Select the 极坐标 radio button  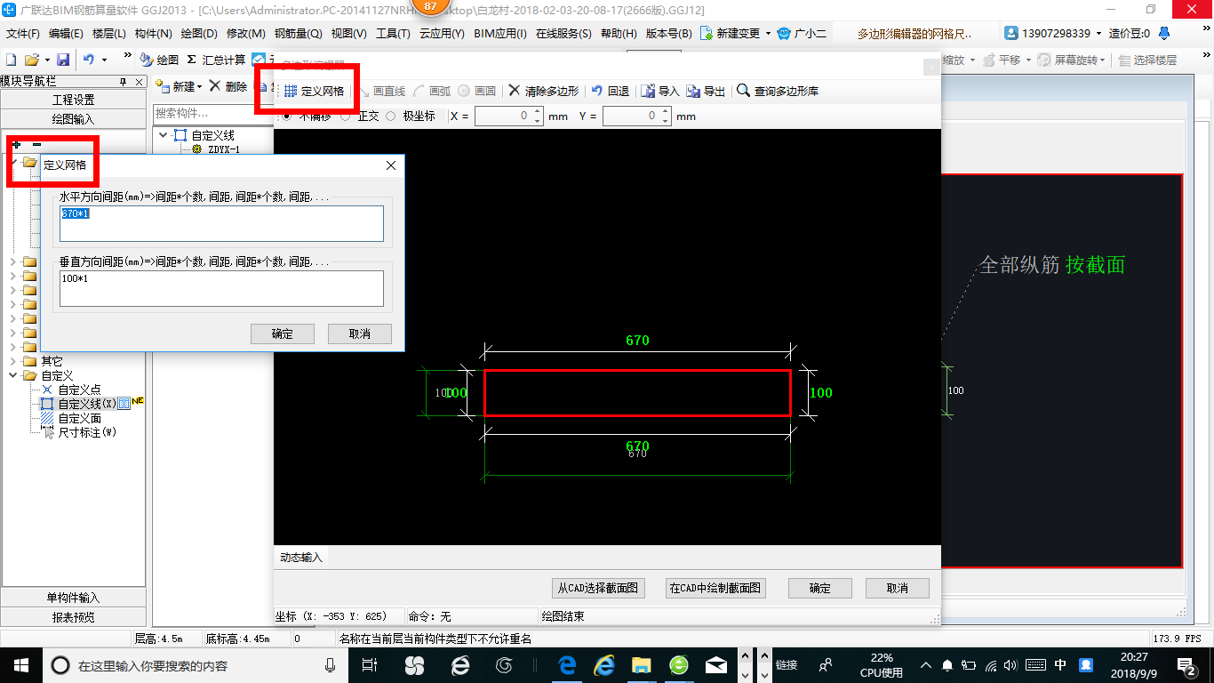390,116
